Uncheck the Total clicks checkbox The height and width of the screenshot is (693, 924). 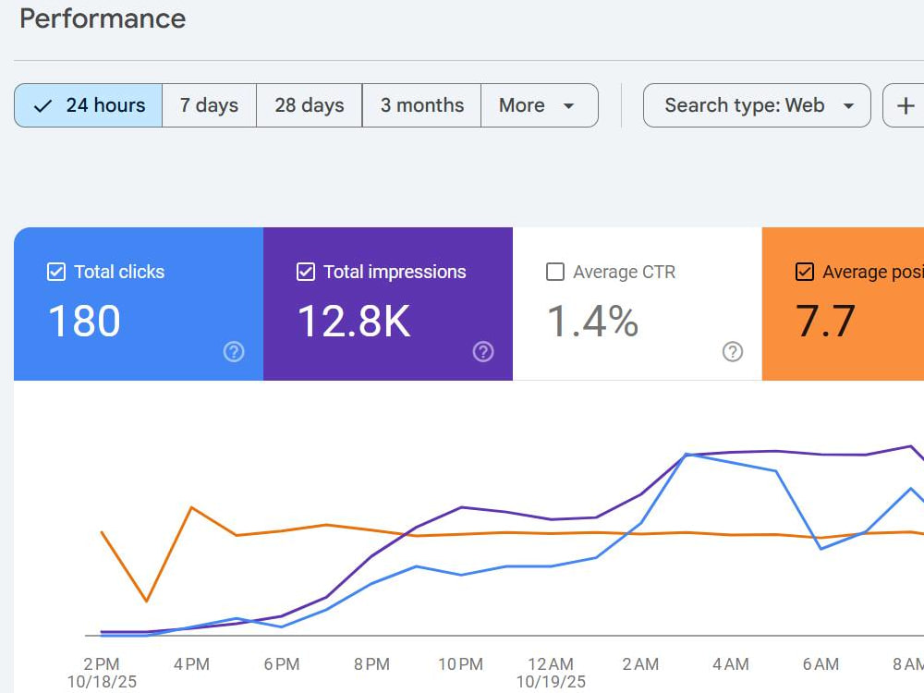tap(56, 272)
